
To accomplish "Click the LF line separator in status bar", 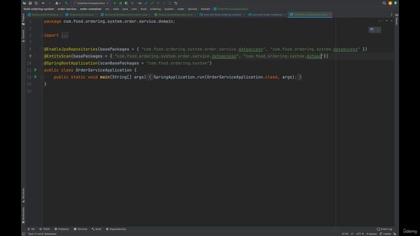I will [352, 234].
